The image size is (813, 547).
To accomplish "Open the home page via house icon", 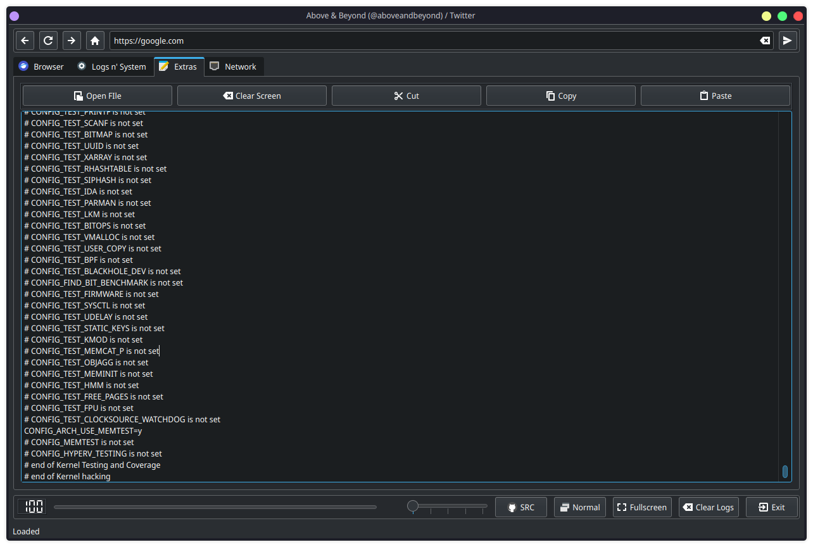I will (x=95, y=41).
